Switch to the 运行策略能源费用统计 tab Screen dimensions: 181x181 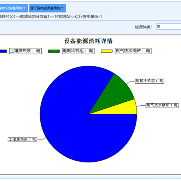coord(47,8)
